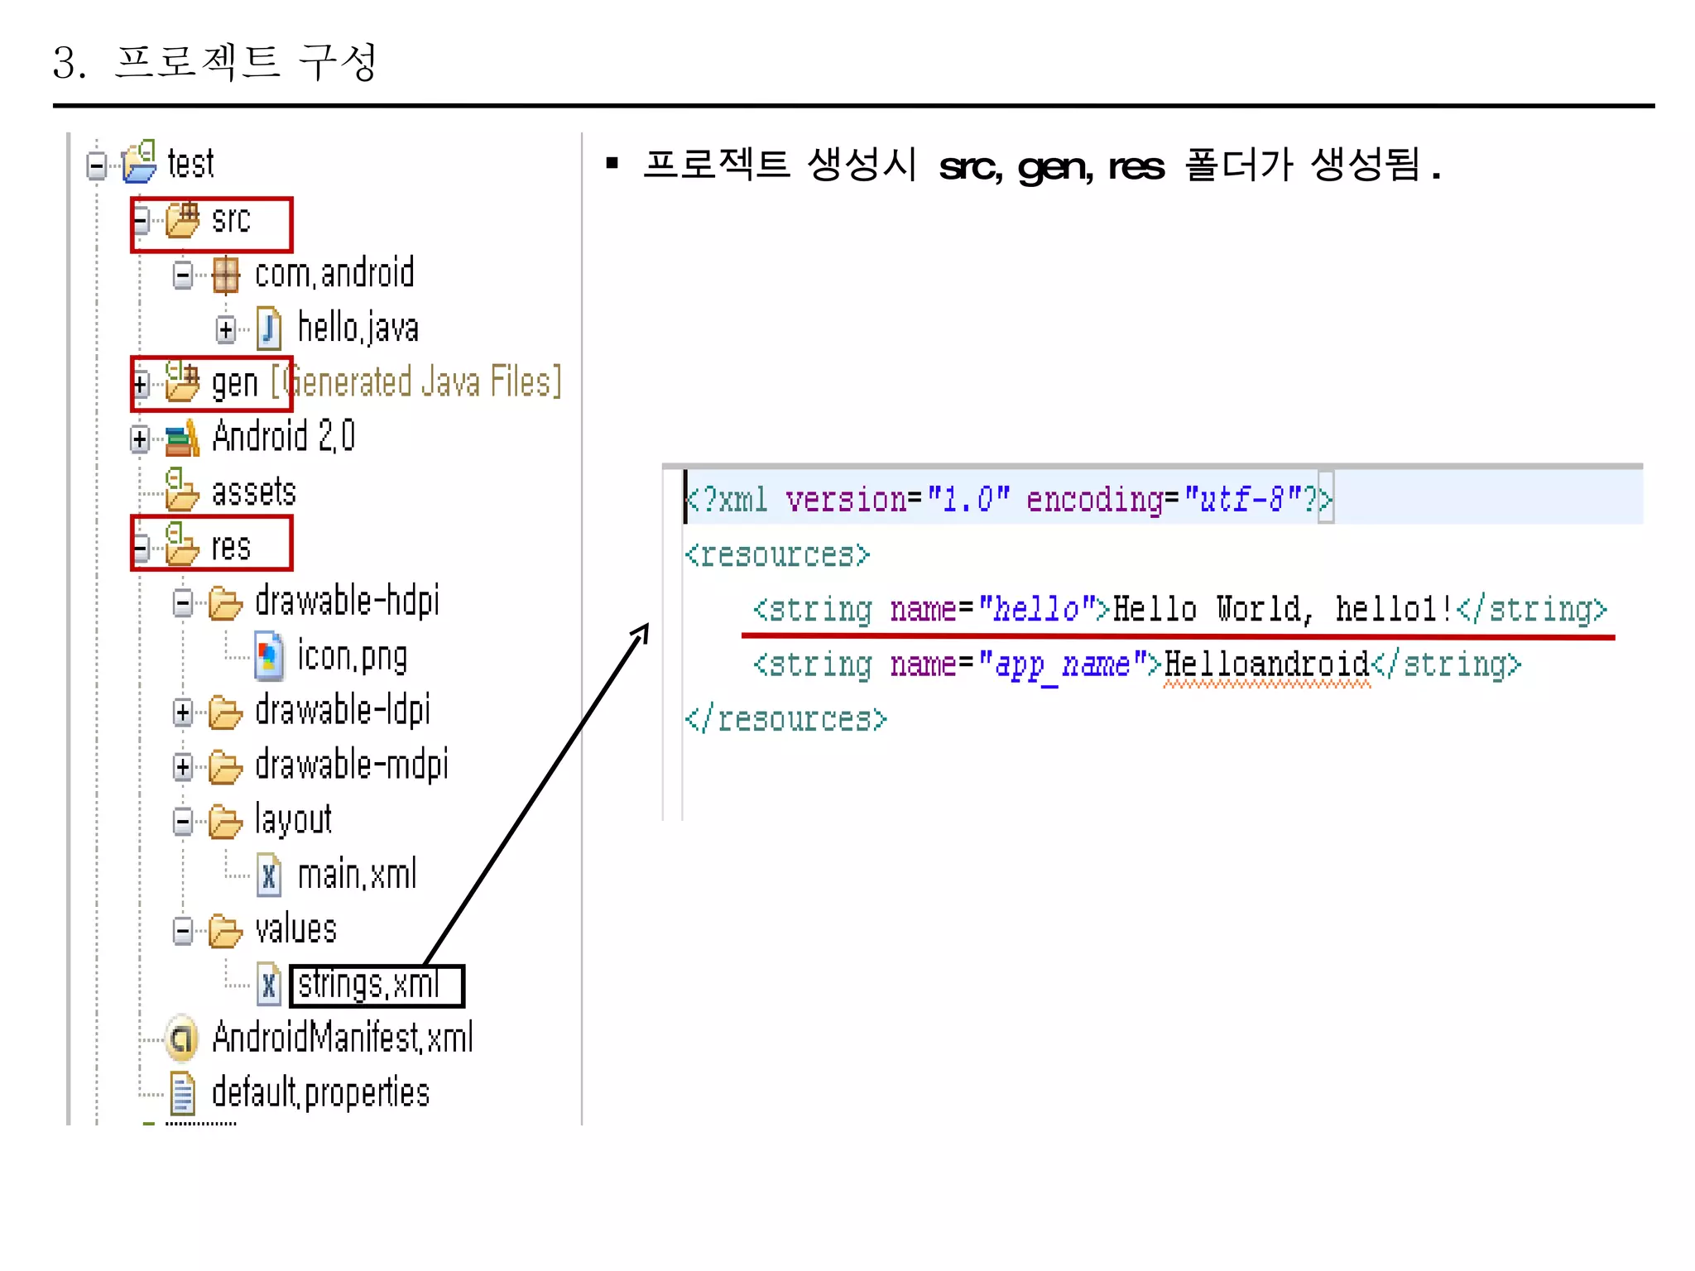1695x1271 pixels.
Task: Collapse the res folder node
Action: [141, 548]
